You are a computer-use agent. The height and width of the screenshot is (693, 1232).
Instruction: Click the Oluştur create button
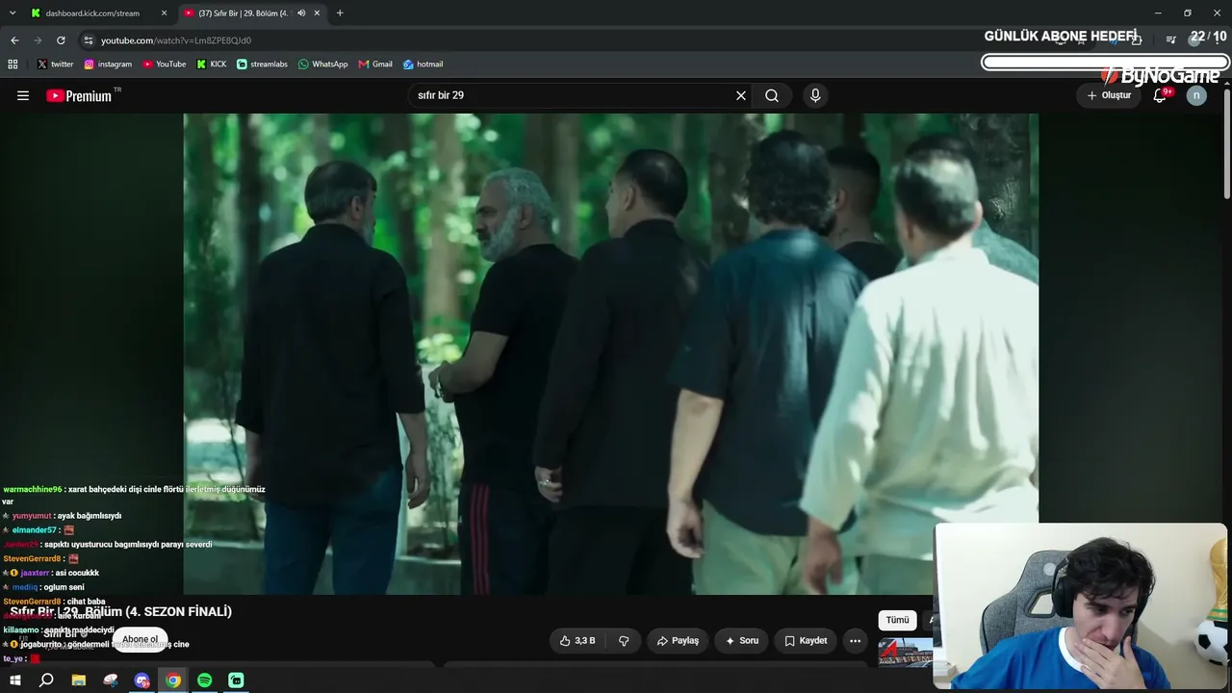coord(1109,95)
